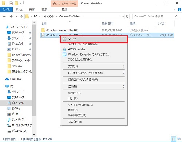Click クイック アクセス in navigation pane
The height and width of the screenshot is (142, 182).
point(19,27)
